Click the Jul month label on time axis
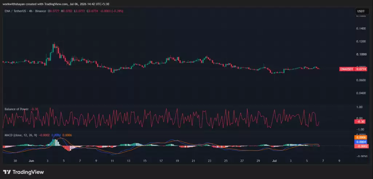 pyautogui.click(x=274, y=161)
